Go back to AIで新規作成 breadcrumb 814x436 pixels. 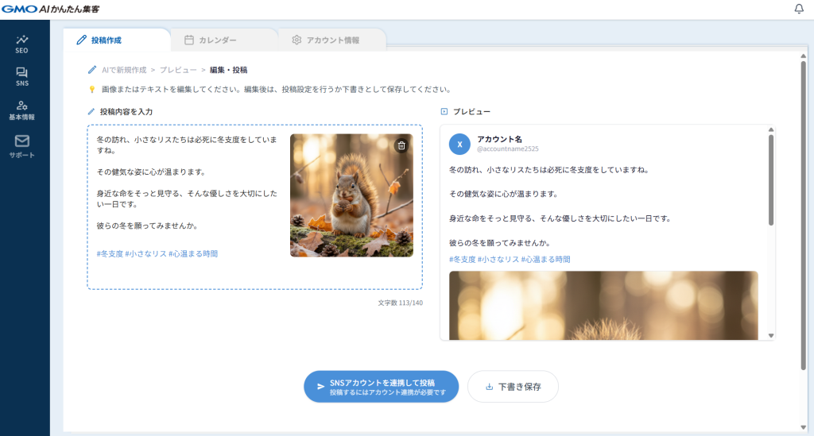[x=124, y=70]
